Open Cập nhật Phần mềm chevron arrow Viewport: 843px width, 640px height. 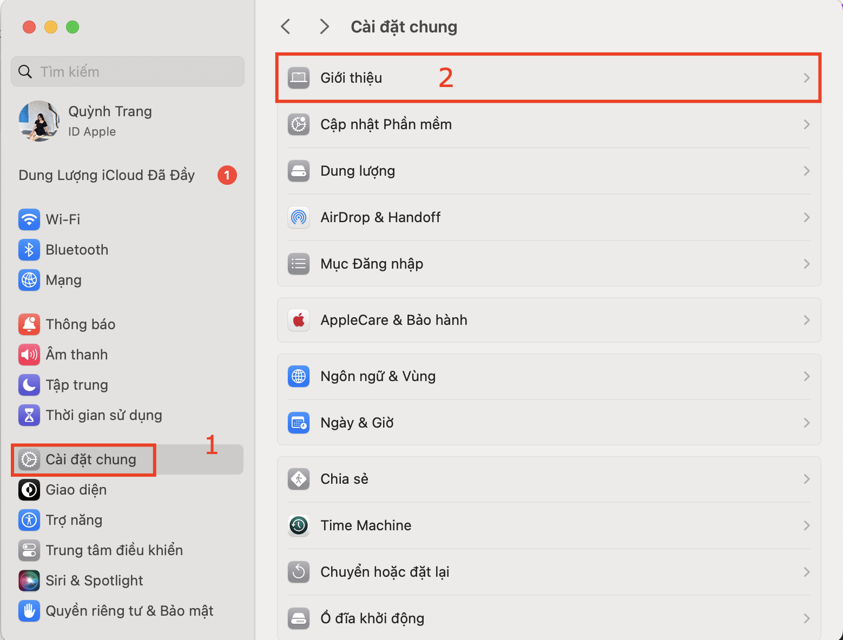[x=807, y=124]
